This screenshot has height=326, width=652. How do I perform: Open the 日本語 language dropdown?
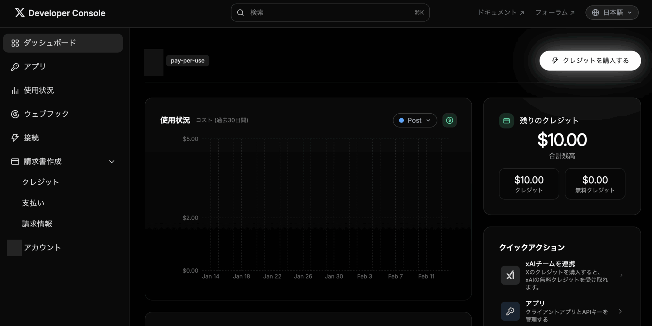pos(612,12)
